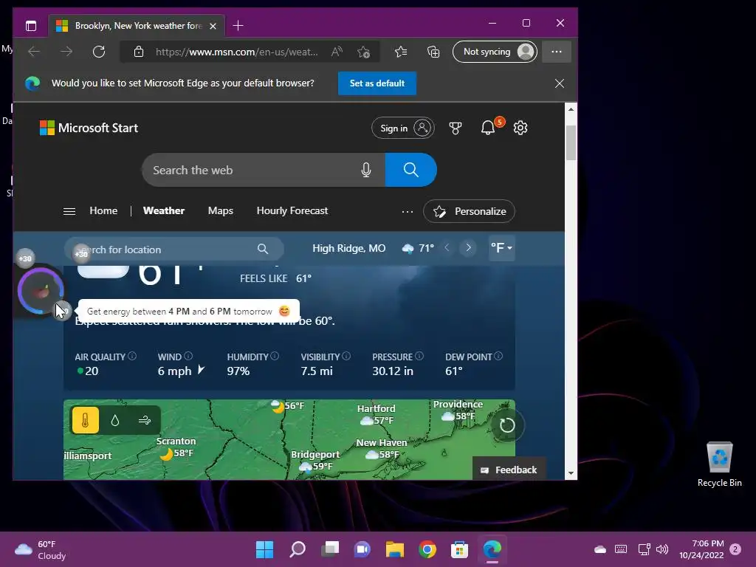This screenshot has height=567, width=756.
Task: Show Air Quality info tooltip icon
Action: pos(132,357)
